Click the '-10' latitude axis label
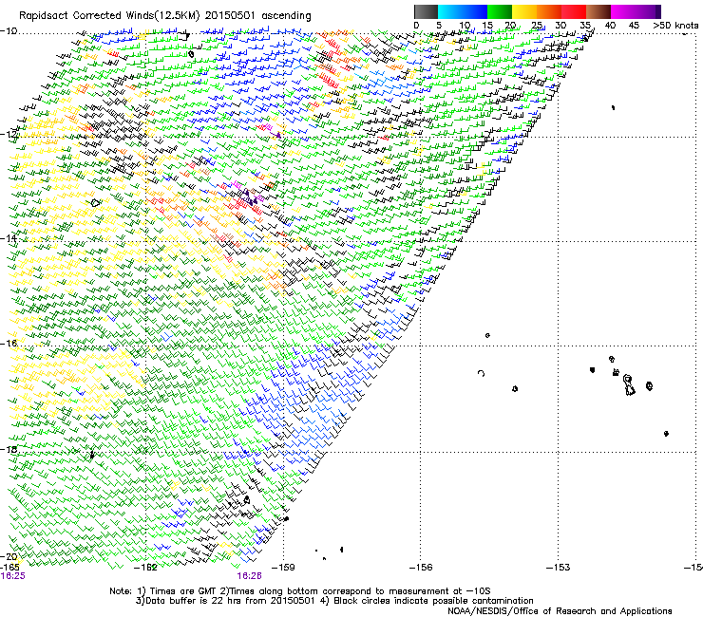 [9, 31]
